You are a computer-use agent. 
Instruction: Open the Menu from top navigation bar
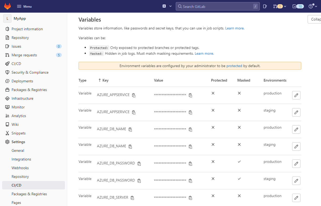coord(24,6)
